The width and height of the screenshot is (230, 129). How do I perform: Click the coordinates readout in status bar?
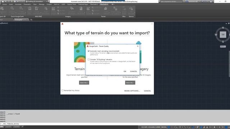pyautogui.click(x=151, y=127)
